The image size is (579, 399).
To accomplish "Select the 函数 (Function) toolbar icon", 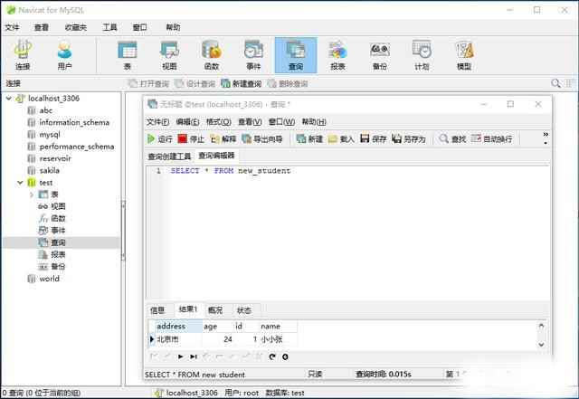I will 212,54.
